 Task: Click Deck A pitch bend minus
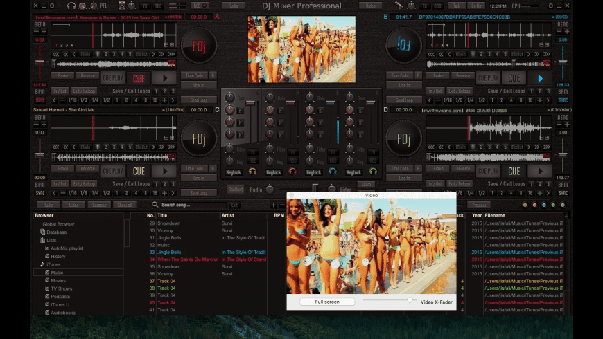pyautogui.click(x=36, y=32)
